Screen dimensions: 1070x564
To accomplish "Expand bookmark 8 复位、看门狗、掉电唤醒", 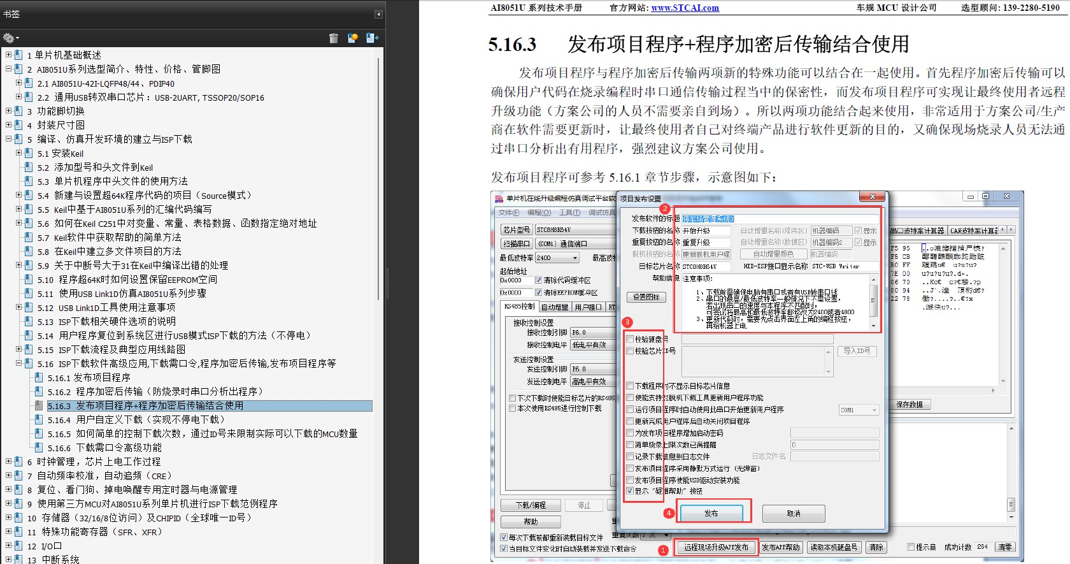I will [8, 489].
